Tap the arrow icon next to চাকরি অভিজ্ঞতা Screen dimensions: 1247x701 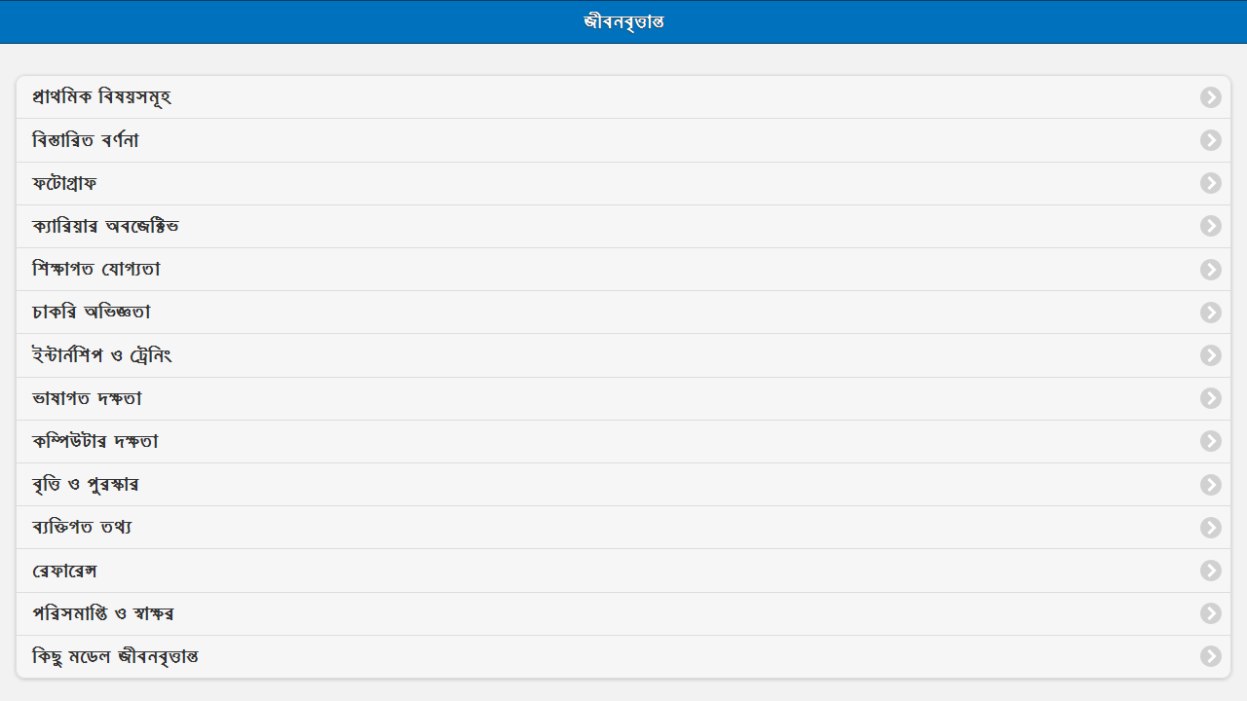click(1211, 313)
